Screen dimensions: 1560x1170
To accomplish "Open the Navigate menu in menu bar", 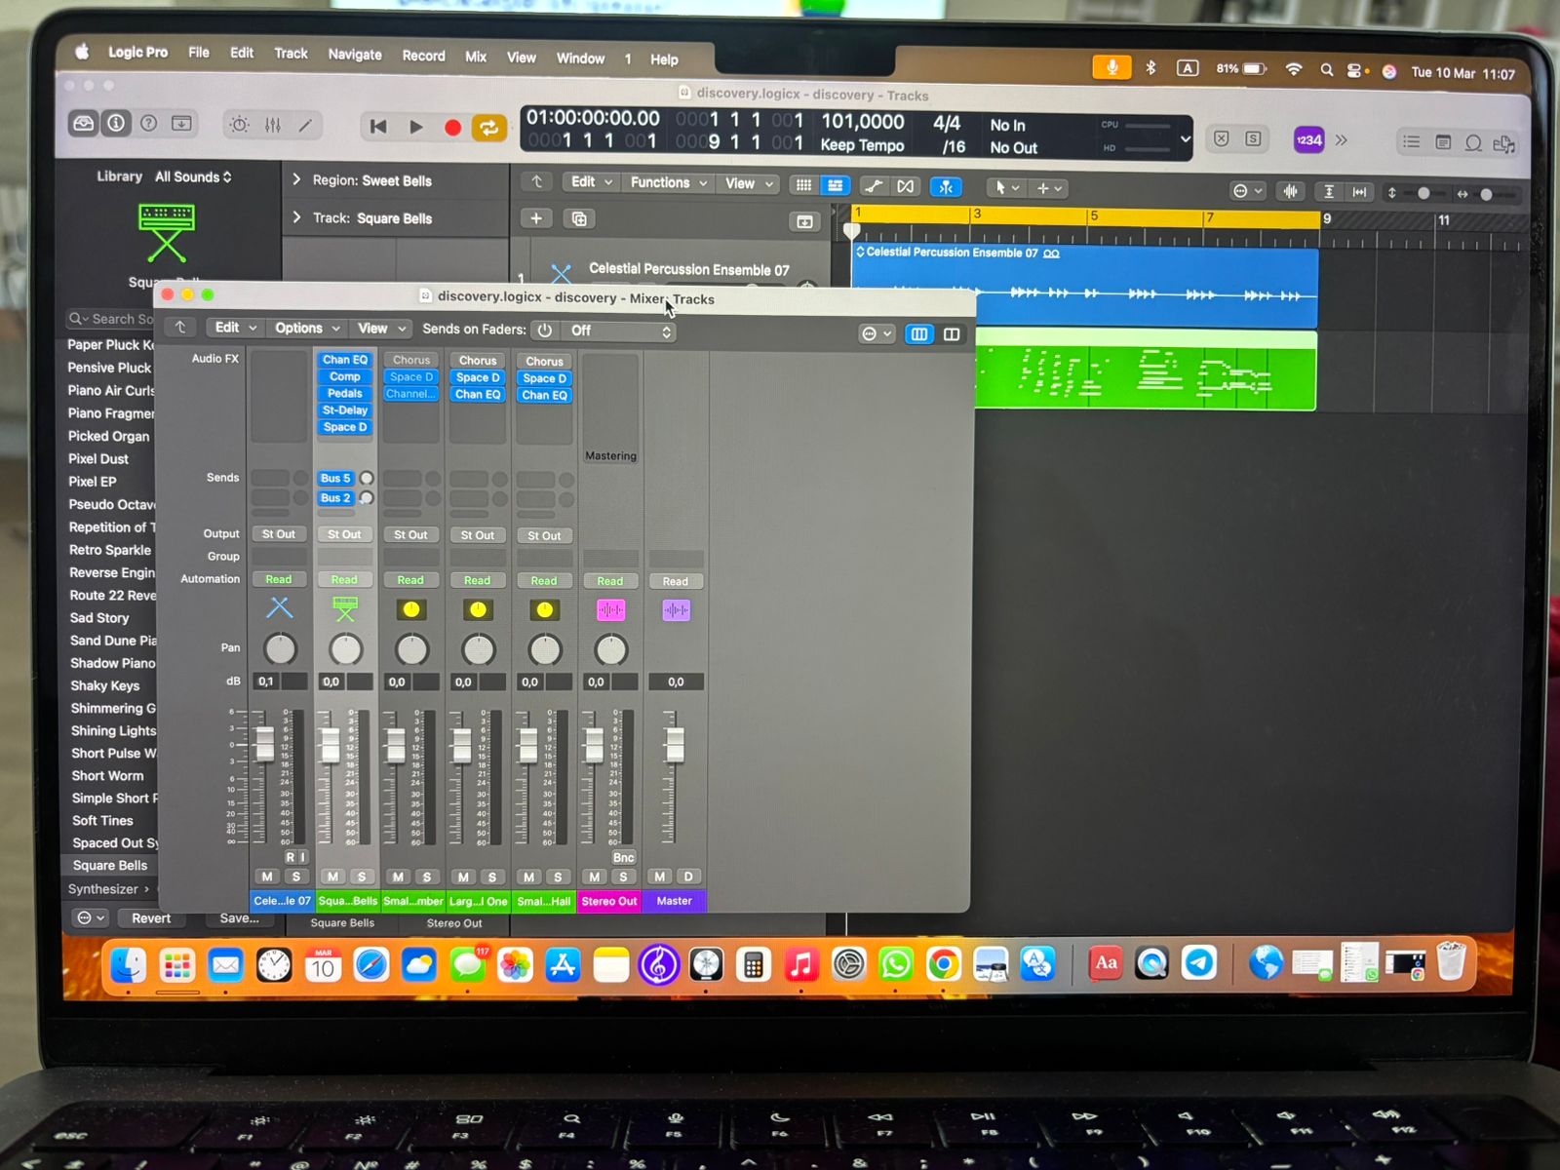I will (355, 55).
